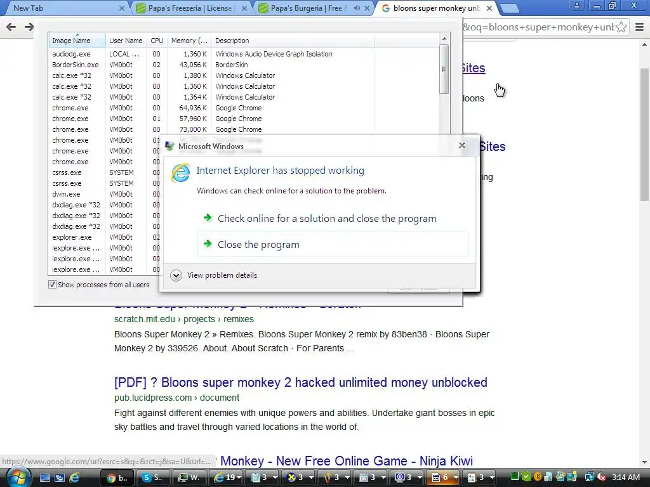The image size is (650, 487).
Task: Click the Chrome back arrow
Action: [11, 27]
